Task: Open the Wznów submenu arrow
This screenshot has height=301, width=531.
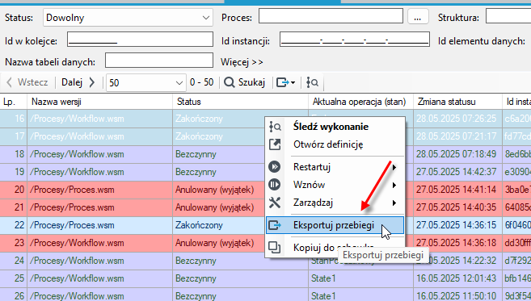Action: [x=394, y=185]
